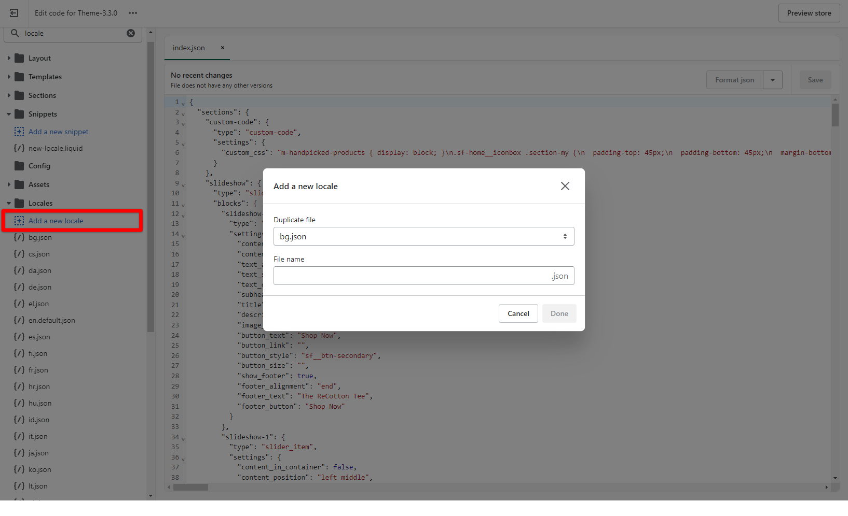Click the code icon beside en.default.json

pyautogui.click(x=19, y=320)
